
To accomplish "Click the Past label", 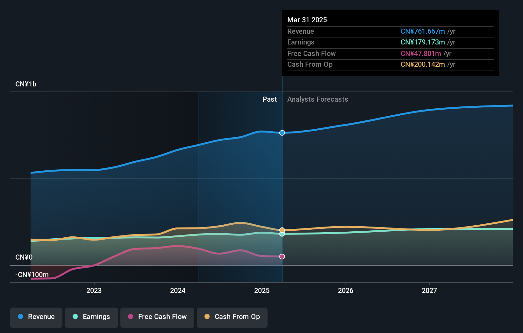I will (269, 99).
